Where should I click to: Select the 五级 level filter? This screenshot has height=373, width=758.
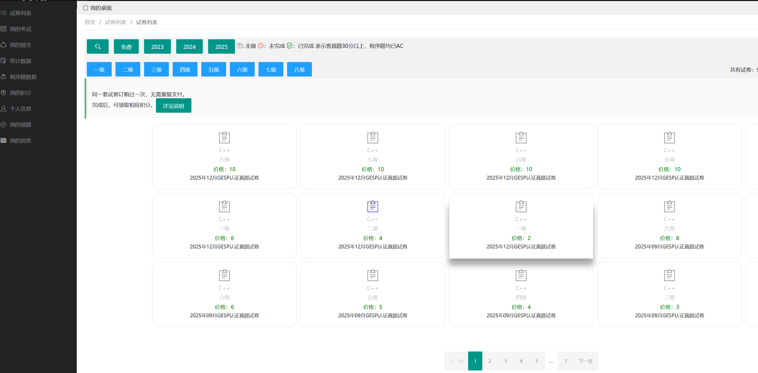tap(213, 69)
